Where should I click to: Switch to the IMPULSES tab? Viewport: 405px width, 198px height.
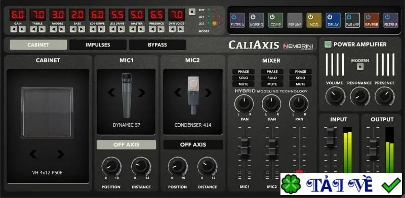click(98, 45)
